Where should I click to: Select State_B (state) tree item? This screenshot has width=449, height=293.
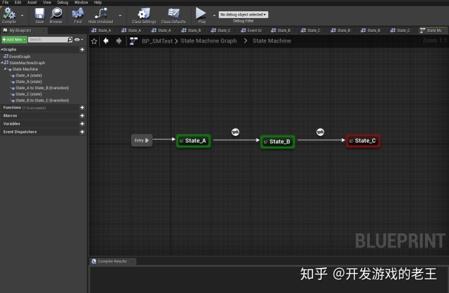pos(29,82)
